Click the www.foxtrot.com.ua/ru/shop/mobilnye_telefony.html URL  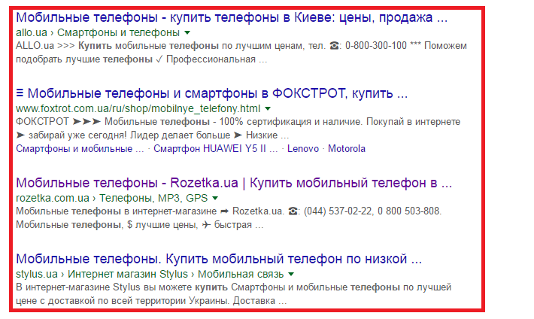click(x=138, y=109)
